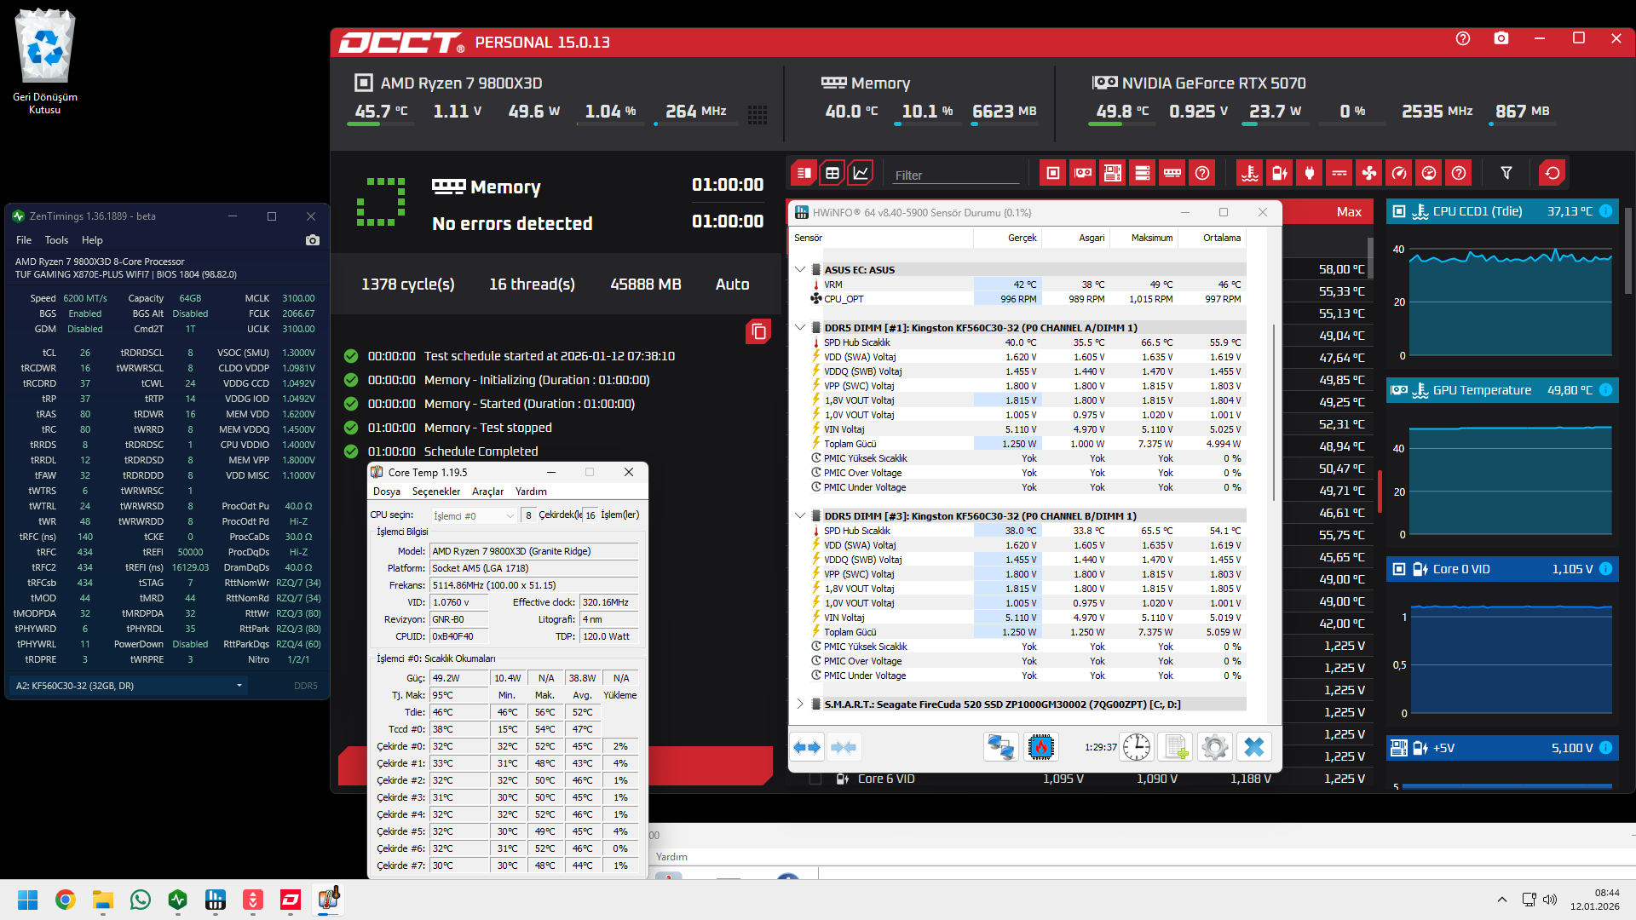Select the 'Schedule Completed' log entry
This screenshot has width=1636, height=920.
pos(481,451)
